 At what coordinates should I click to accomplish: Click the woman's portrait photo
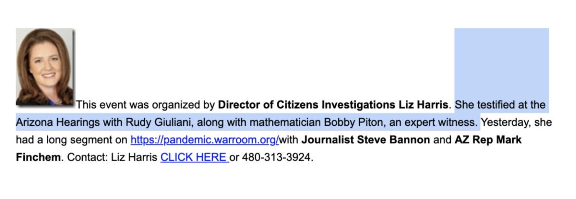click(44, 67)
